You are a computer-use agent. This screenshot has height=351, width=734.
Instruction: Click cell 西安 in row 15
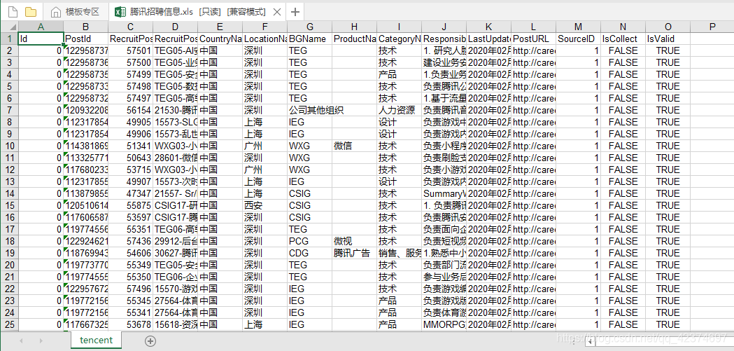[265, 205]
